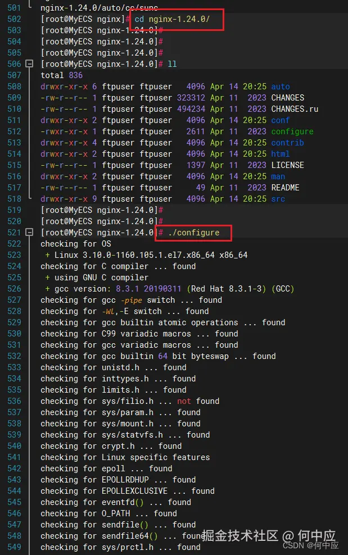The width and height of the screenshot is (348, 555).
Task: Click the red 'not' in sys/filio.h line
Action: (184, 401)
